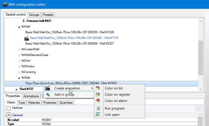209x126 pixels.
Task: Click animation clapperboard icon next to Wall #1752
Action: coord(27,38)
